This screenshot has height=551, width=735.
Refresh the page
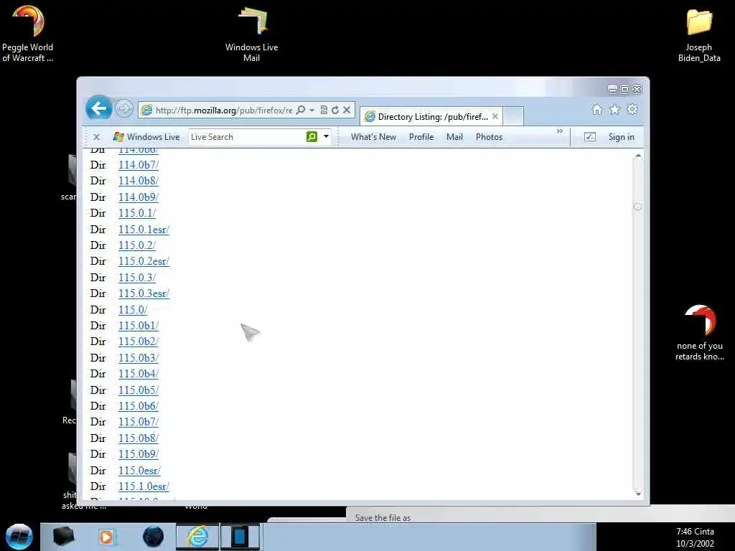point(334,110)
